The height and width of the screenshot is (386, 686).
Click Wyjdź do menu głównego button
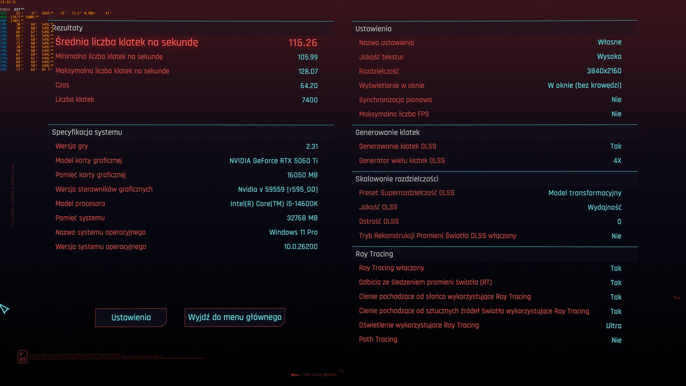tap(235, 317)
